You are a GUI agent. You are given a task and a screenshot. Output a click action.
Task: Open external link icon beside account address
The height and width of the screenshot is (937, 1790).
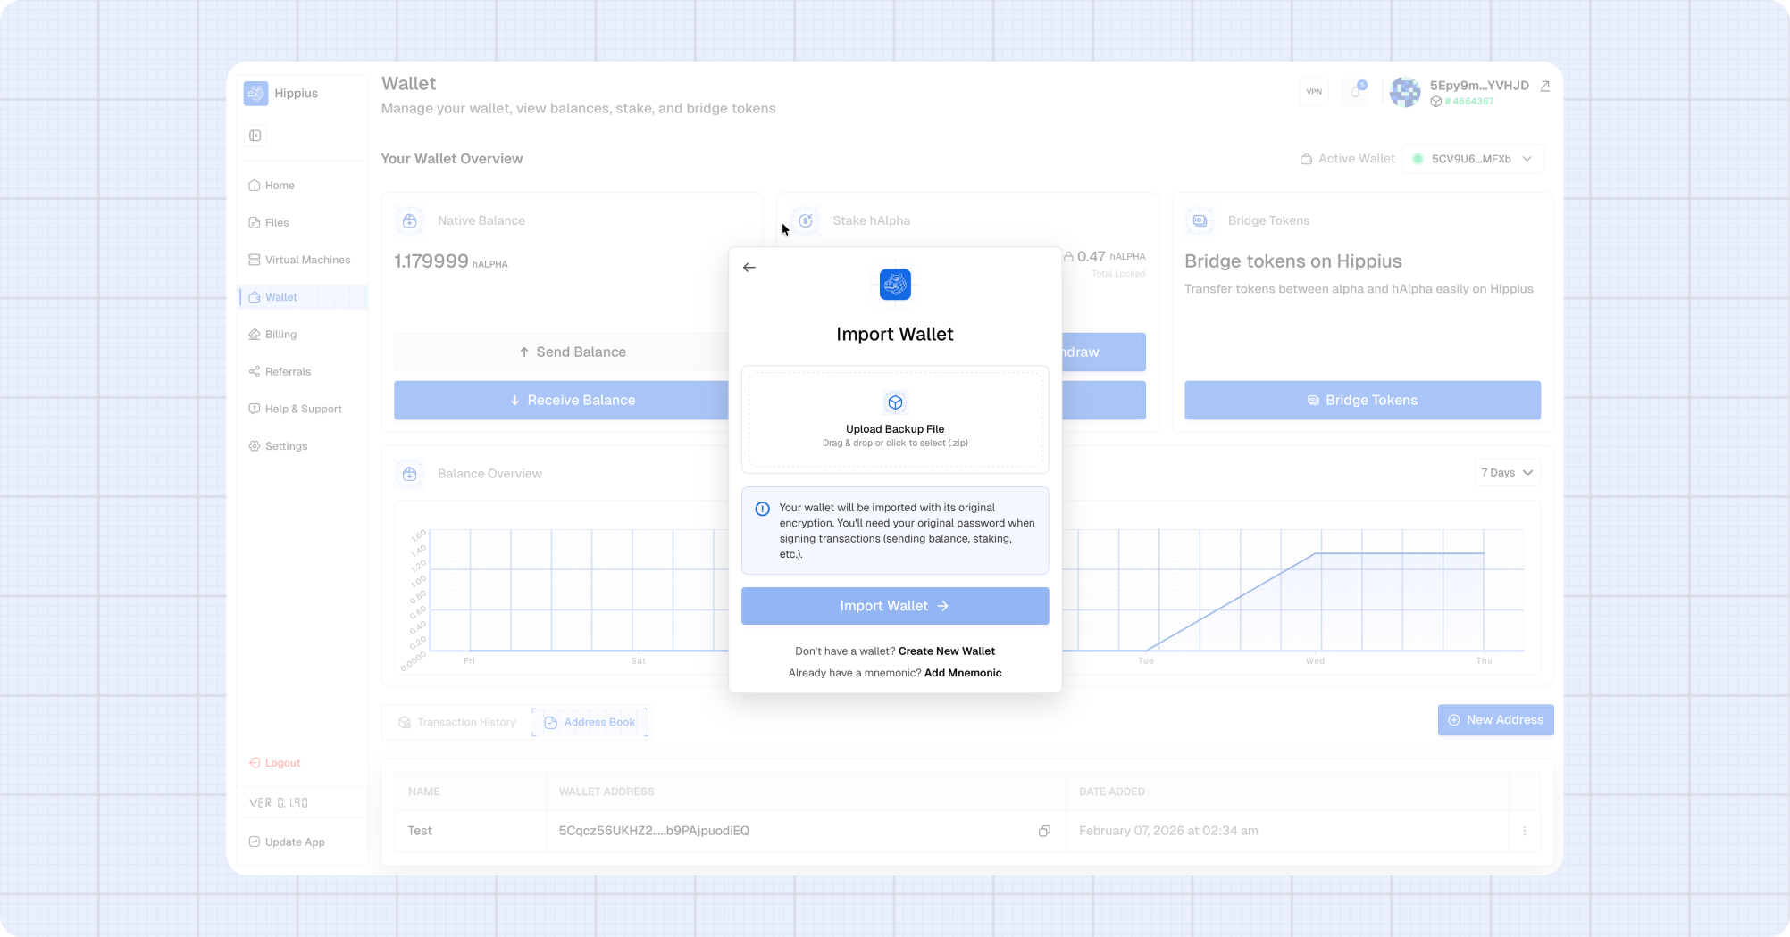tap(1544, 87)
